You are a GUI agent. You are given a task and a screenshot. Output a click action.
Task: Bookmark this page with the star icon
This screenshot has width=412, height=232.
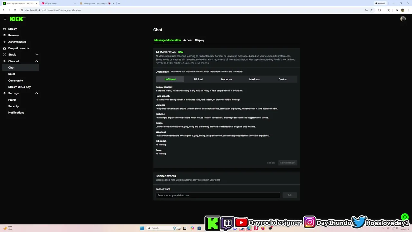[371, 10]
